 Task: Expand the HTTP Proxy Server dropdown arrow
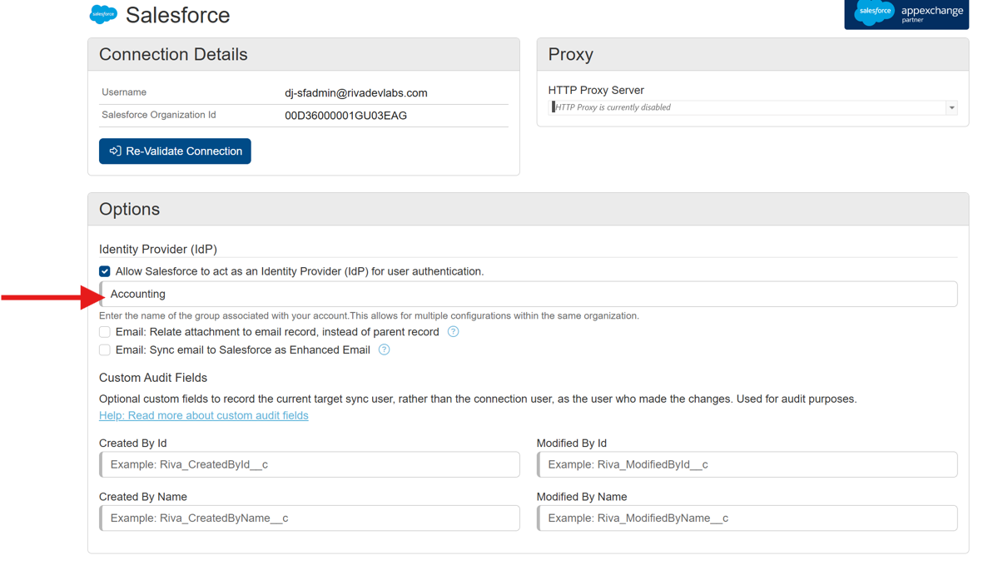(x=951, y=107)
